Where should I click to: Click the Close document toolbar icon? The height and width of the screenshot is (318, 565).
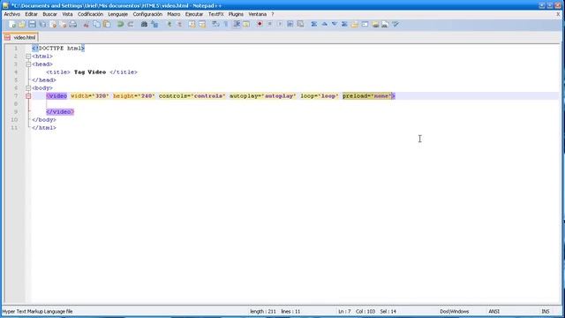click(53, 25)
